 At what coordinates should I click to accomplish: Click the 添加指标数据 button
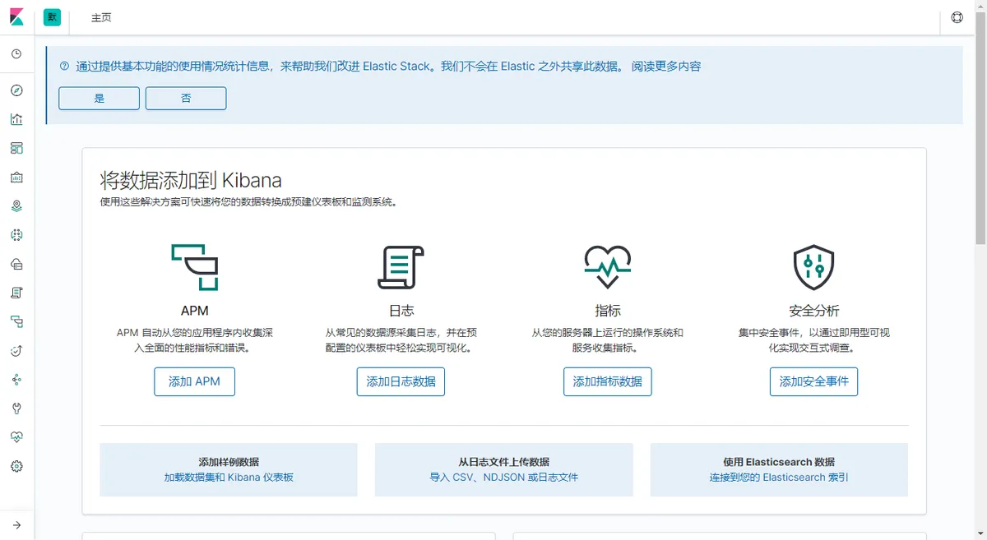pyautogui.click(x=607, y=381)
